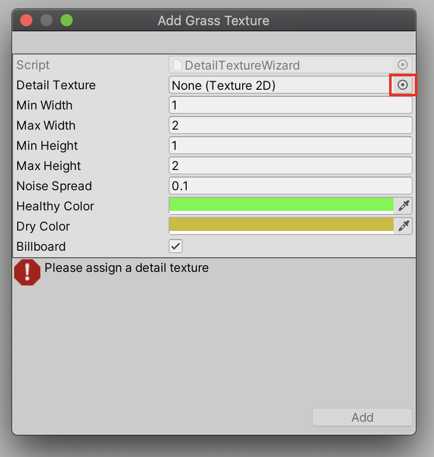Open the Dry Color yellow swatch
This screenshot has height=457, width=434.
pos(281,225)
